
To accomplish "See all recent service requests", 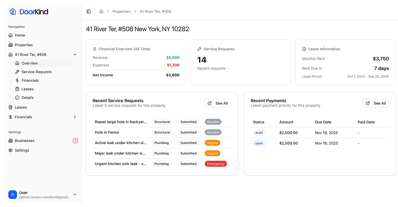I will (x=218, y=103).
